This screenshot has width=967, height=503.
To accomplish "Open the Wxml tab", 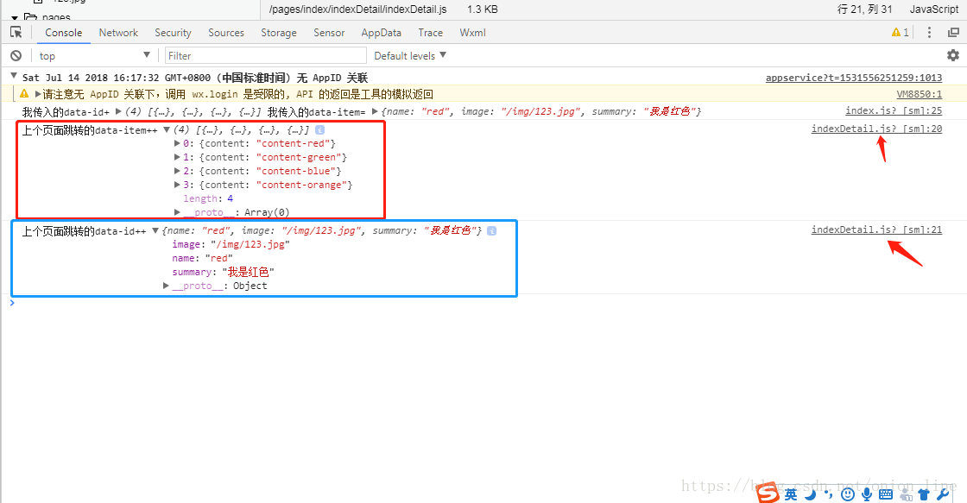I will pyautogui.click(x=472, y=33).
